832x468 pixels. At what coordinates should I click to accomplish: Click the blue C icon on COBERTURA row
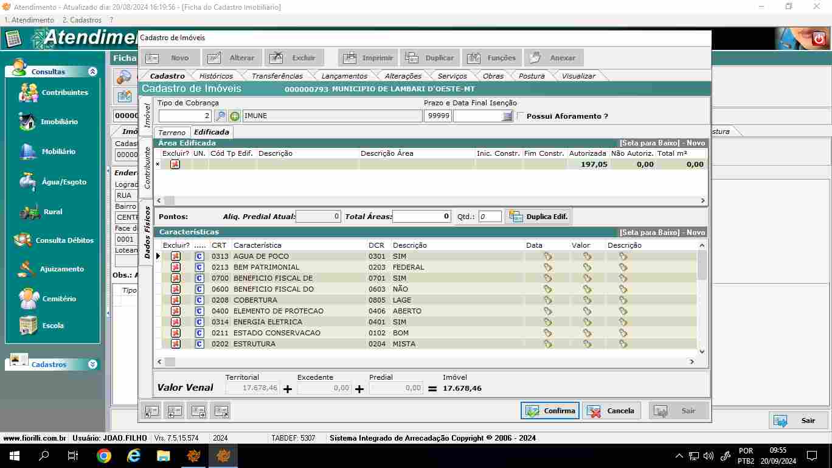(199, 300)
